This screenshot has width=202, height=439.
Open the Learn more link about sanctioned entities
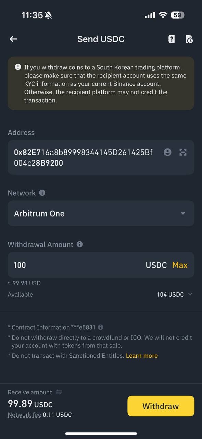tap(142, 356)
